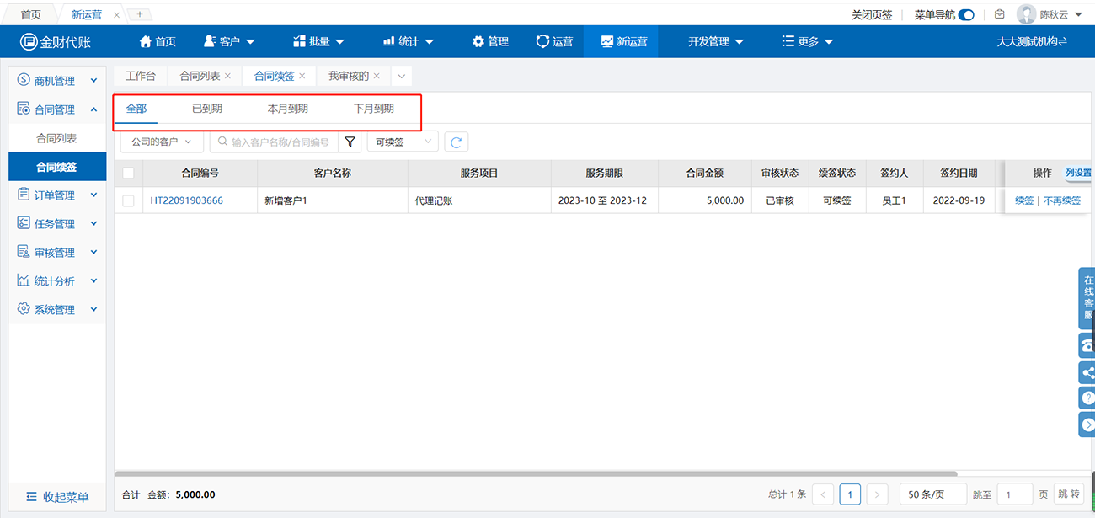Click the home icon in navigation bar
The image size is (1095, 518).
[x=146, y=41]
